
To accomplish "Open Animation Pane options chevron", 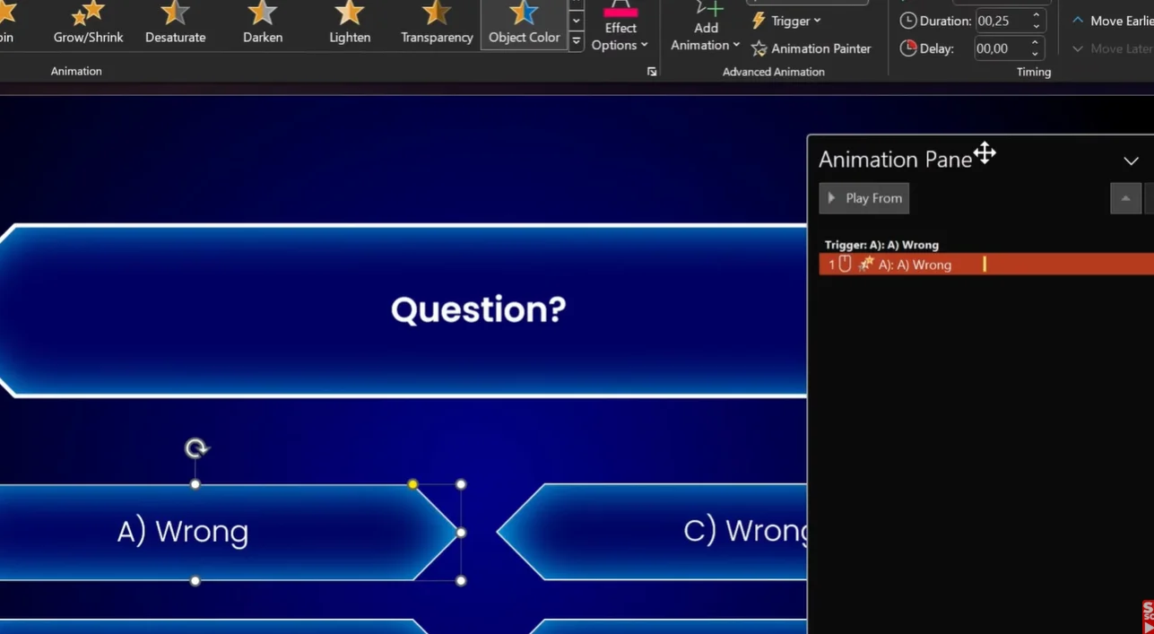I will [x=1131, y=161].
